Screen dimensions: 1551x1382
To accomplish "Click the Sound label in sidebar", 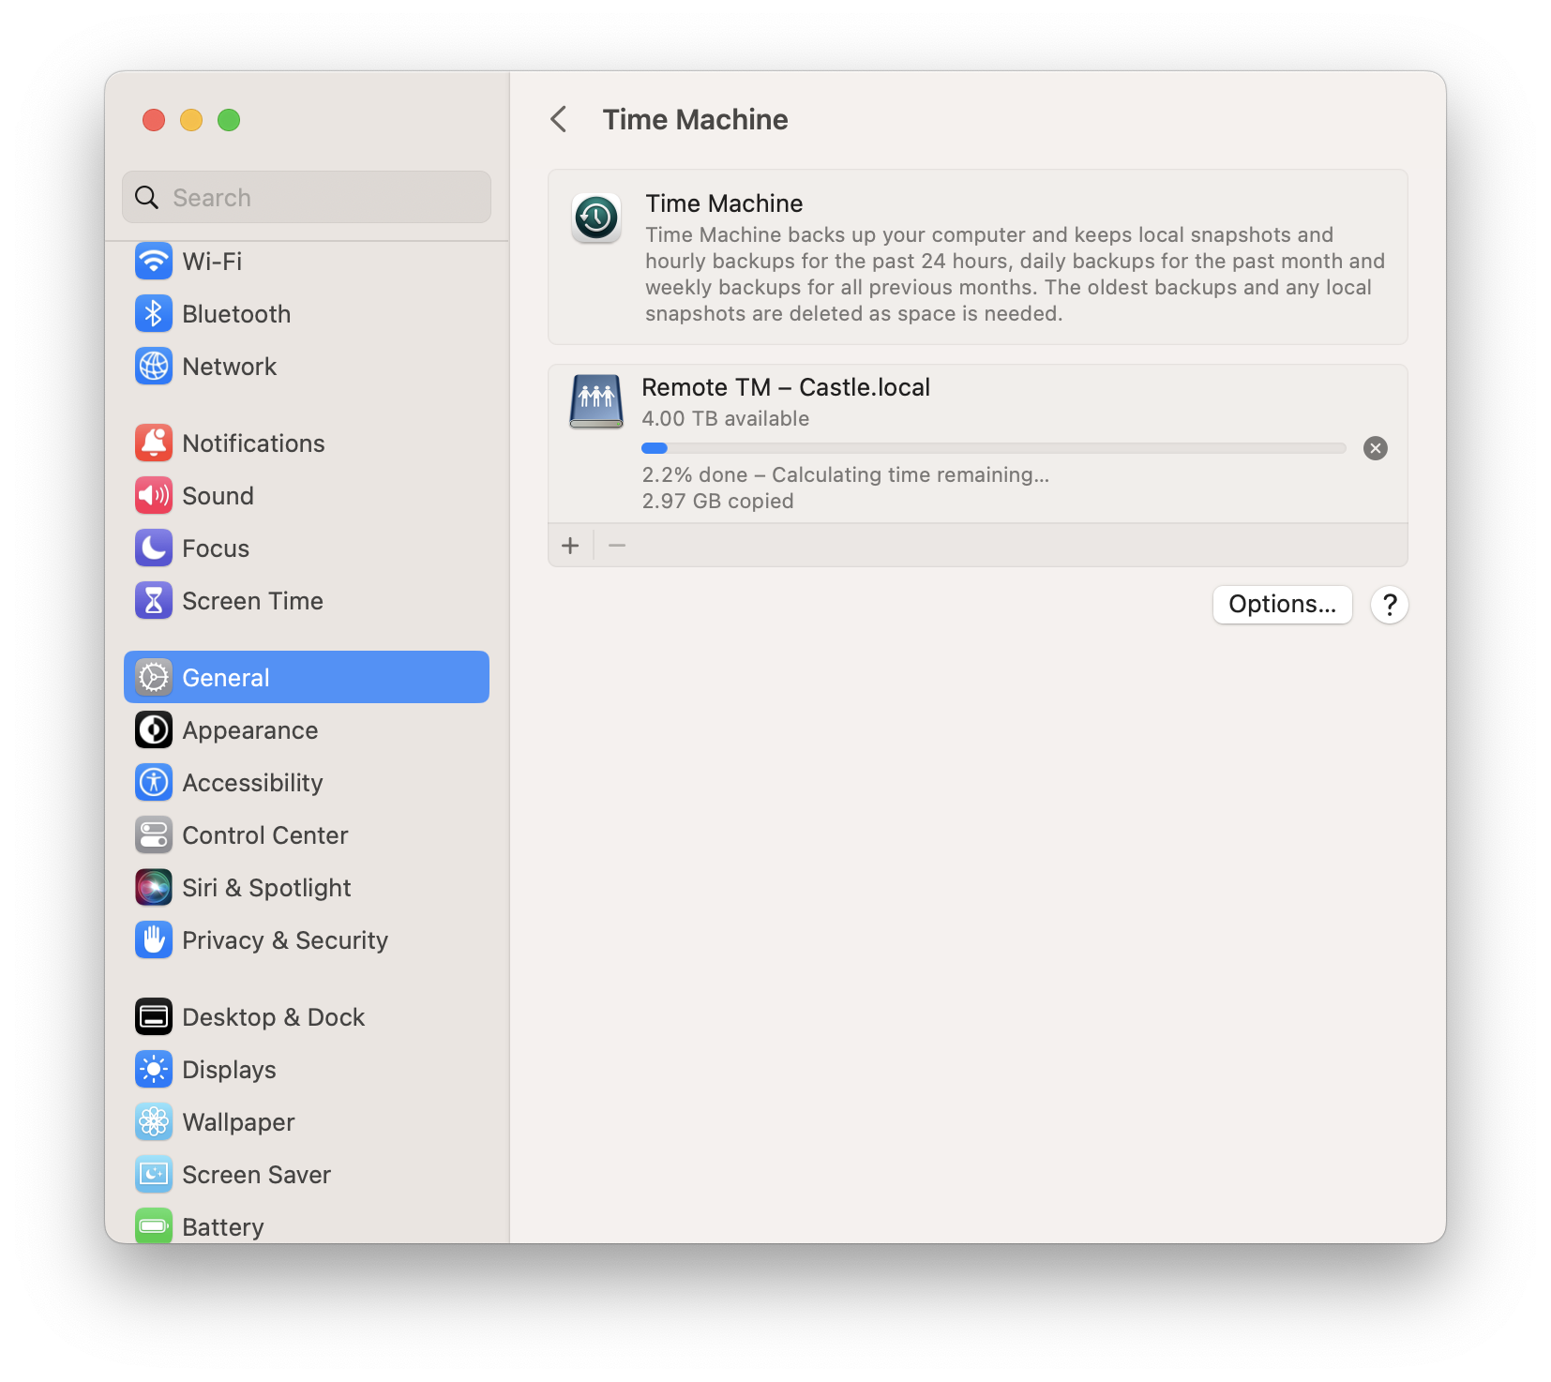I will point(218,496).
